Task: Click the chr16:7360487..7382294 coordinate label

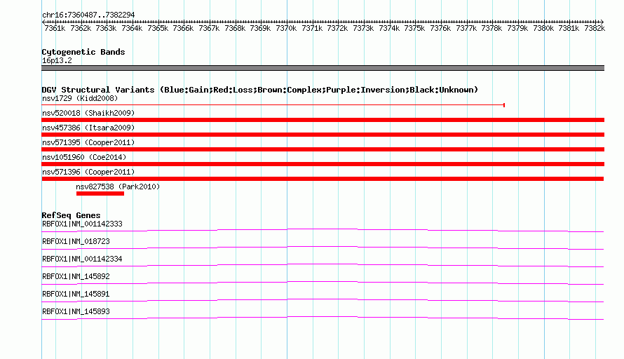Action: click(x=88, y=15)
